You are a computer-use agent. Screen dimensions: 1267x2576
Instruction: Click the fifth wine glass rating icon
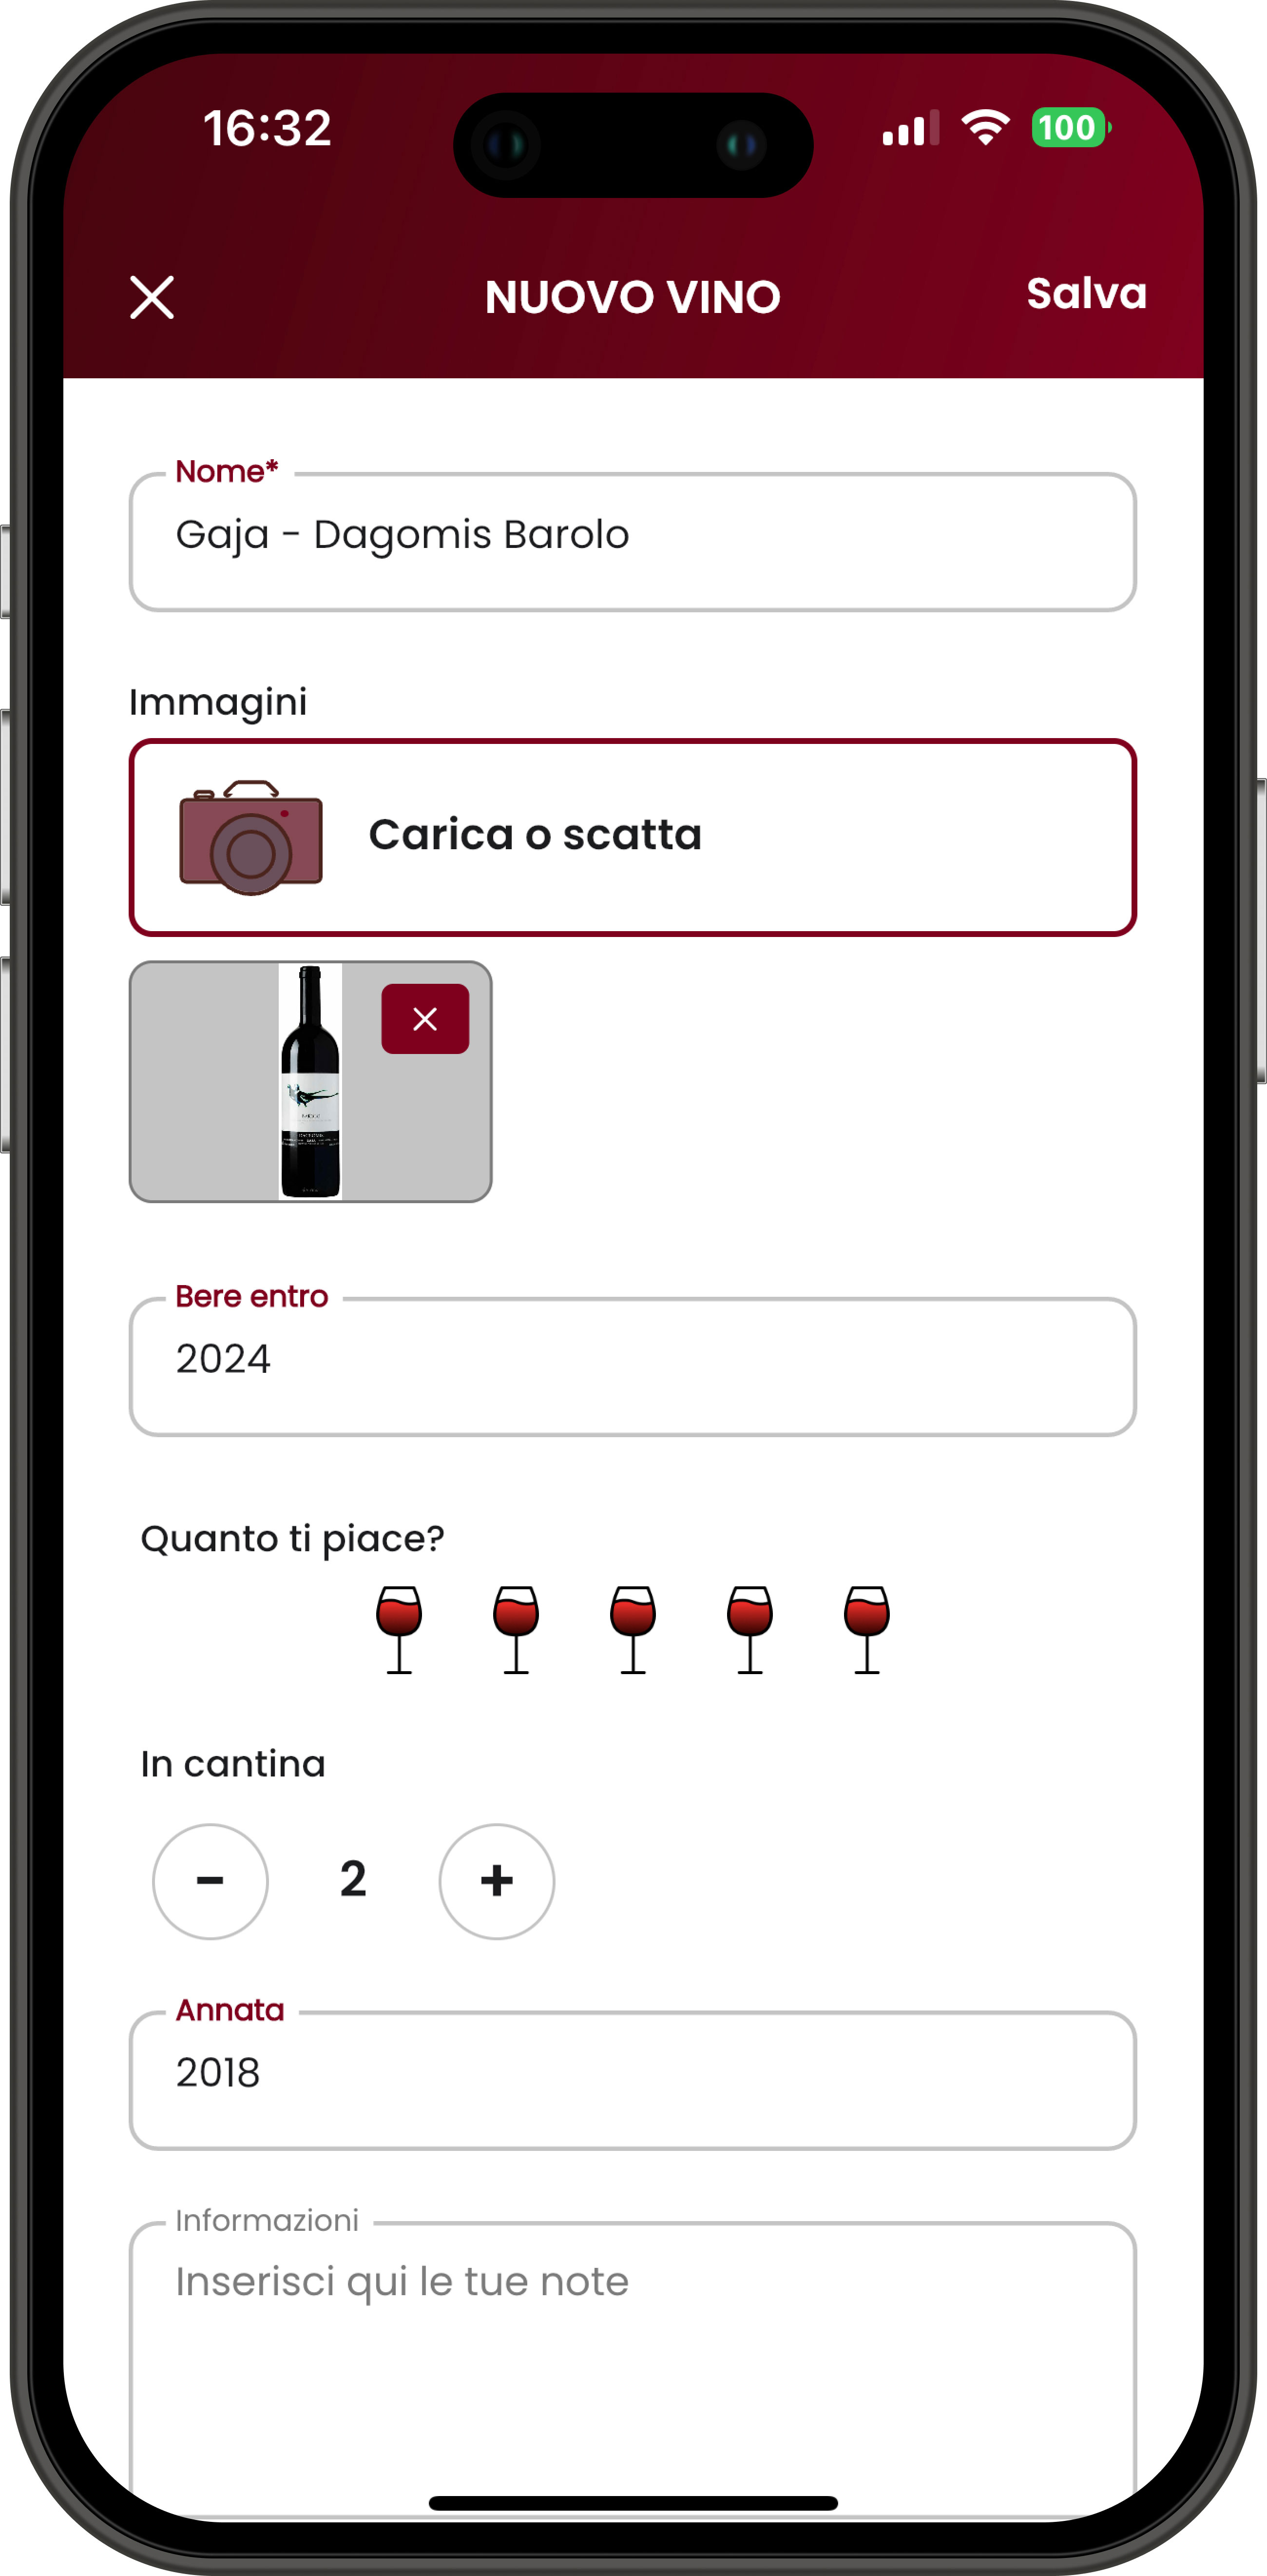coord(870,1626)
